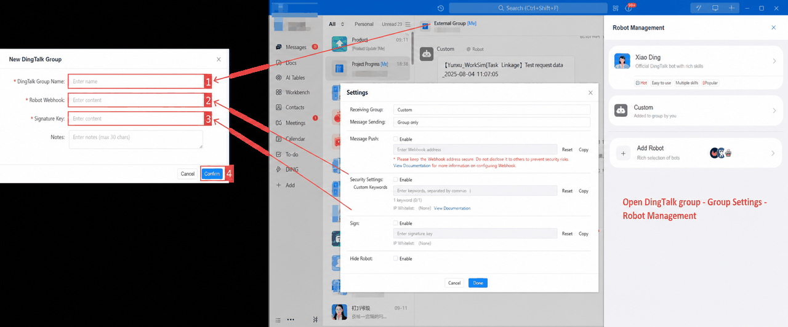Focus the DingTalk Group Name field

point(135,81)
